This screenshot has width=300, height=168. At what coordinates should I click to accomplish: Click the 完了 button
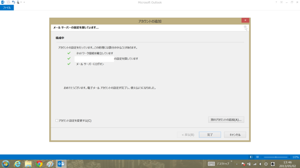[210, 135]
